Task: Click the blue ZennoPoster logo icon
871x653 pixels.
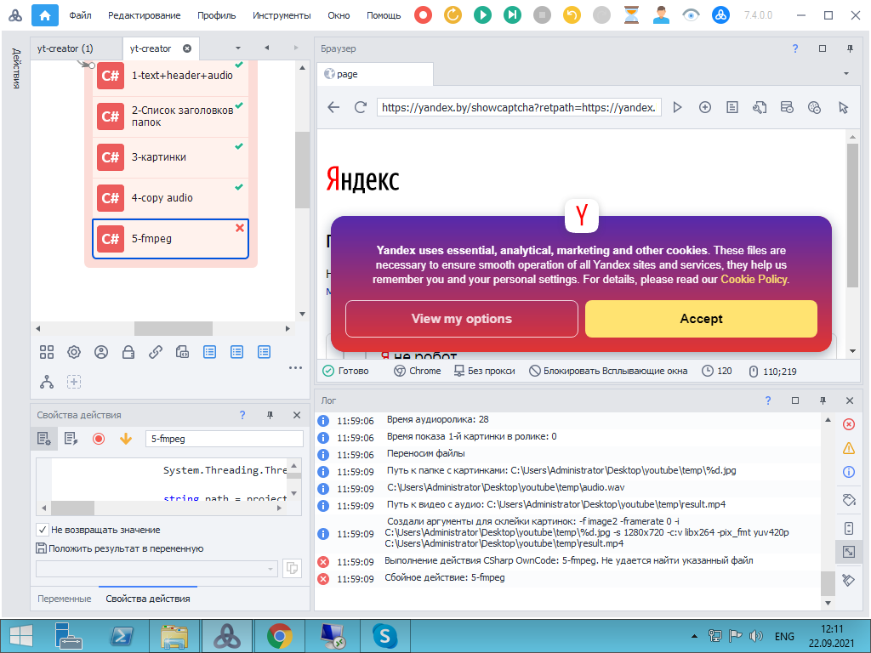Action: pos(721,15)
